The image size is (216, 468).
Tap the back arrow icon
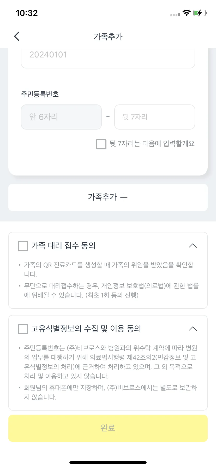17,36
